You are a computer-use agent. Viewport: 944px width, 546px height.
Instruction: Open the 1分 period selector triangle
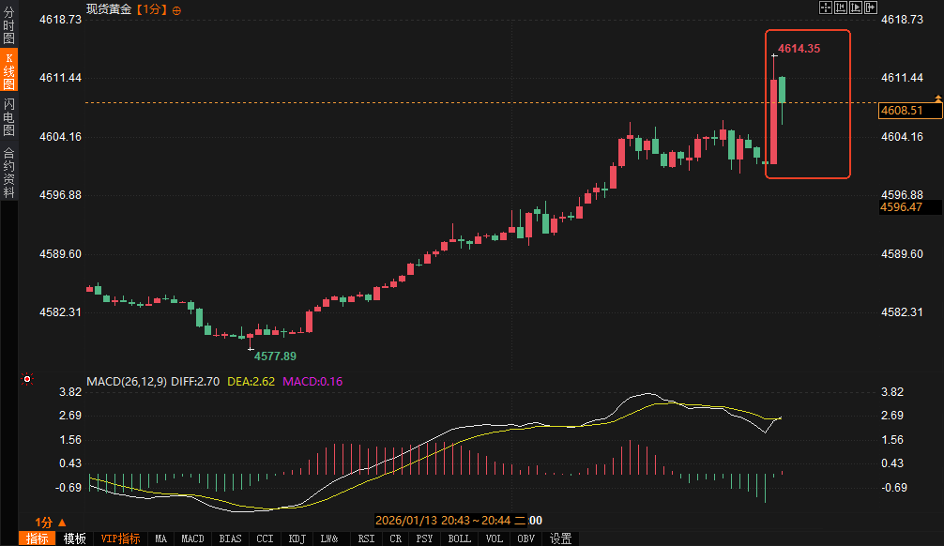tap(62, 522)
